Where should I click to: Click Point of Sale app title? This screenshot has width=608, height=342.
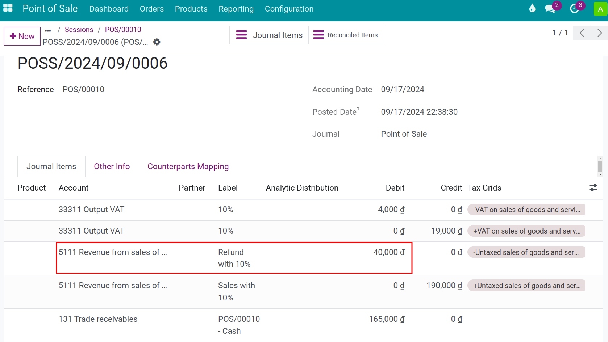50,8
